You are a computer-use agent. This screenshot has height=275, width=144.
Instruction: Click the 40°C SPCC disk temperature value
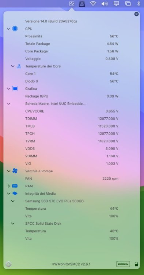[114, 231]
